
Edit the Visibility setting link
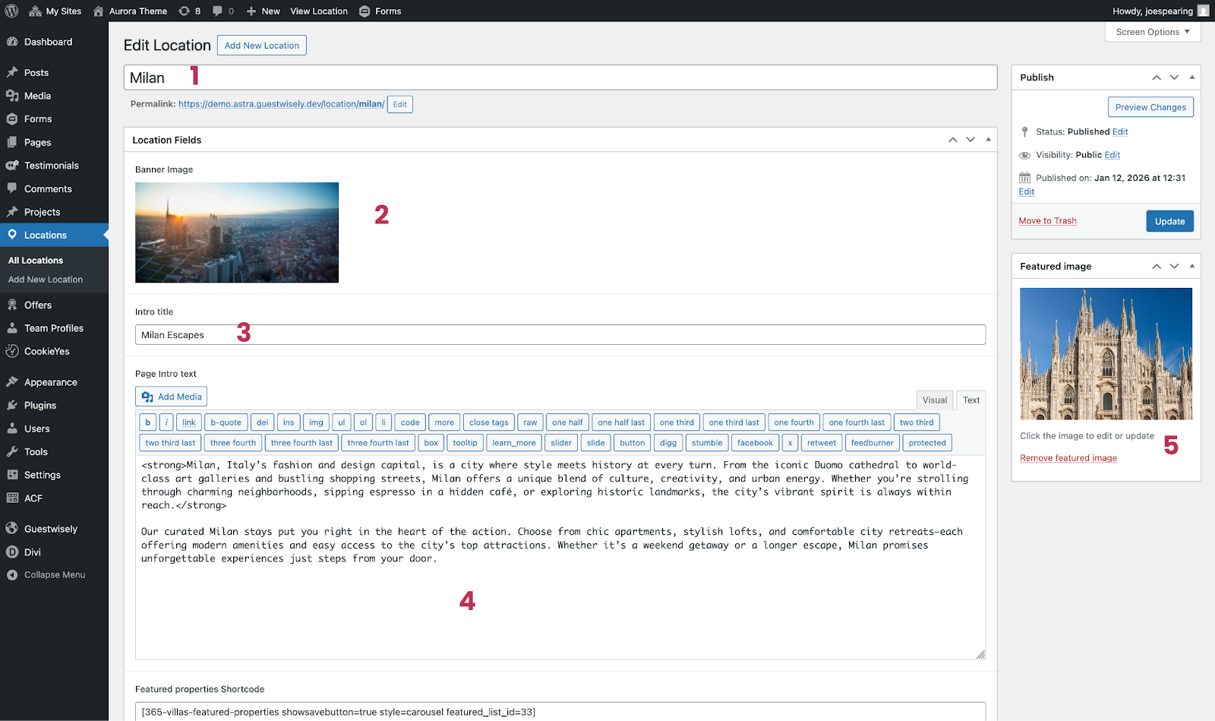pyautogui.click(x=1112, y=155)
